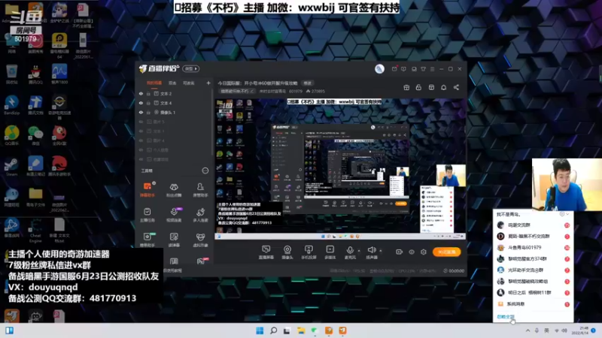The height and width of the screenshot is (338, 602).
Task: Expand chevron at top of QQ message popup
Action: [567, 214]
